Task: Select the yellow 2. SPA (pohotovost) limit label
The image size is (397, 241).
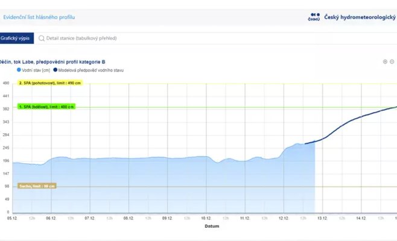Action: pos(49,83)
